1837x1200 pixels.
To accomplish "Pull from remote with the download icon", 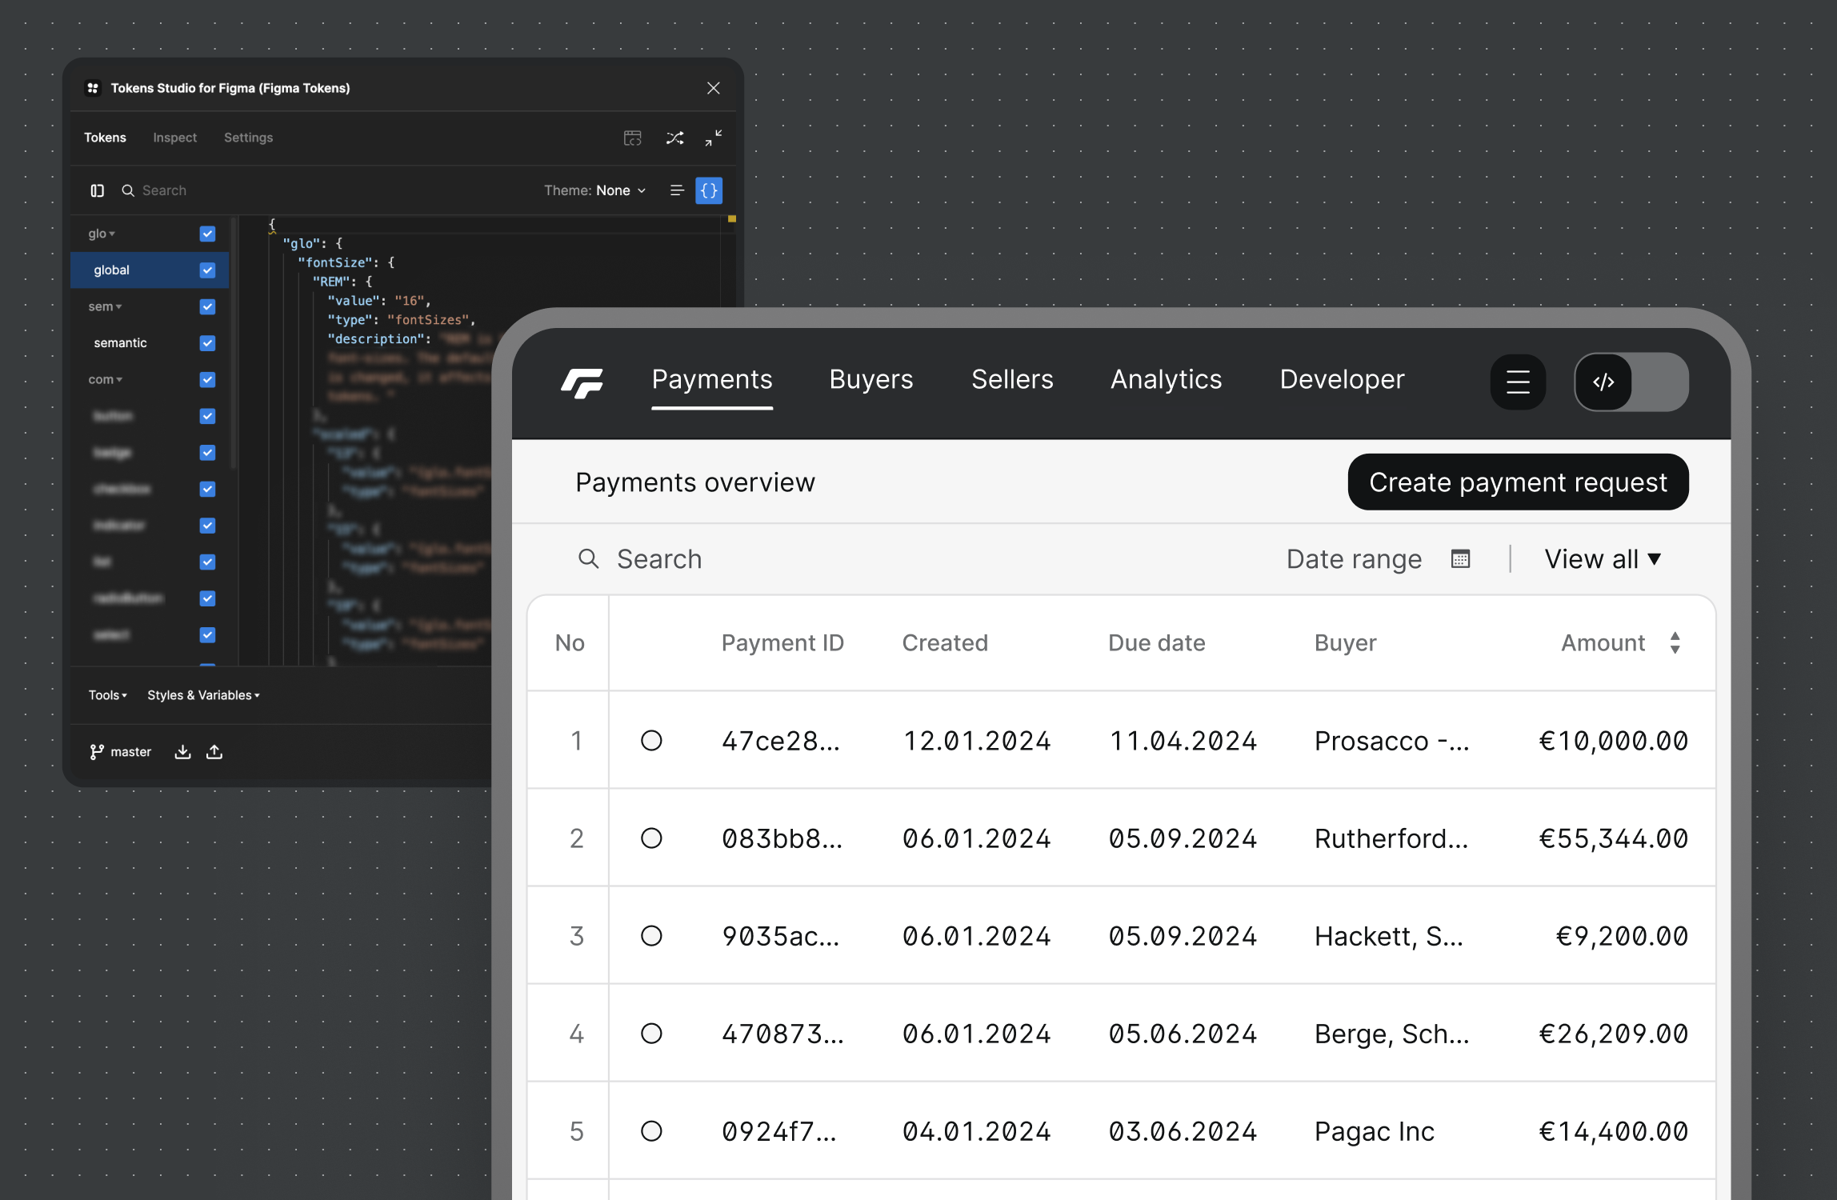I will coord(183,752).
